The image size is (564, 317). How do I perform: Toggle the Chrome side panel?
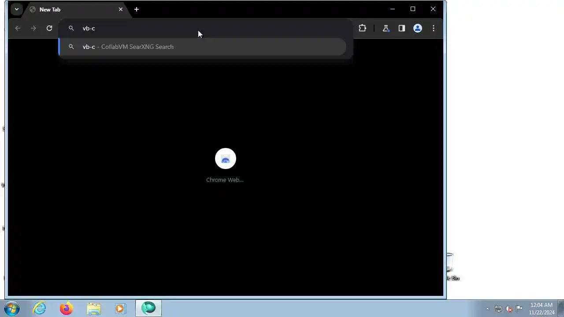click(x=401, y=28)
